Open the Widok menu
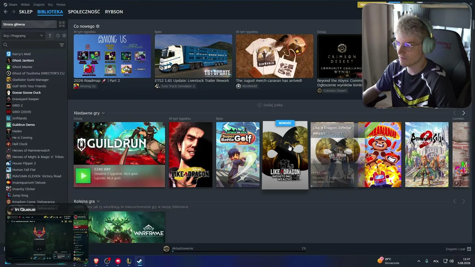The width and height of the screenshot is (475, 267). [x=25, y=4]
